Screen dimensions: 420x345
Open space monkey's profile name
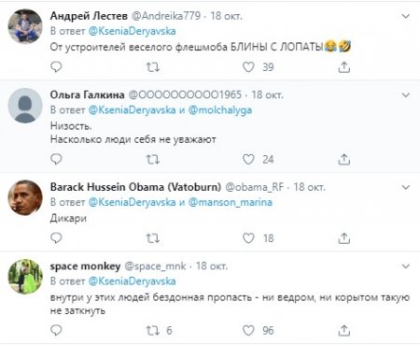click(x=85, y=266)
